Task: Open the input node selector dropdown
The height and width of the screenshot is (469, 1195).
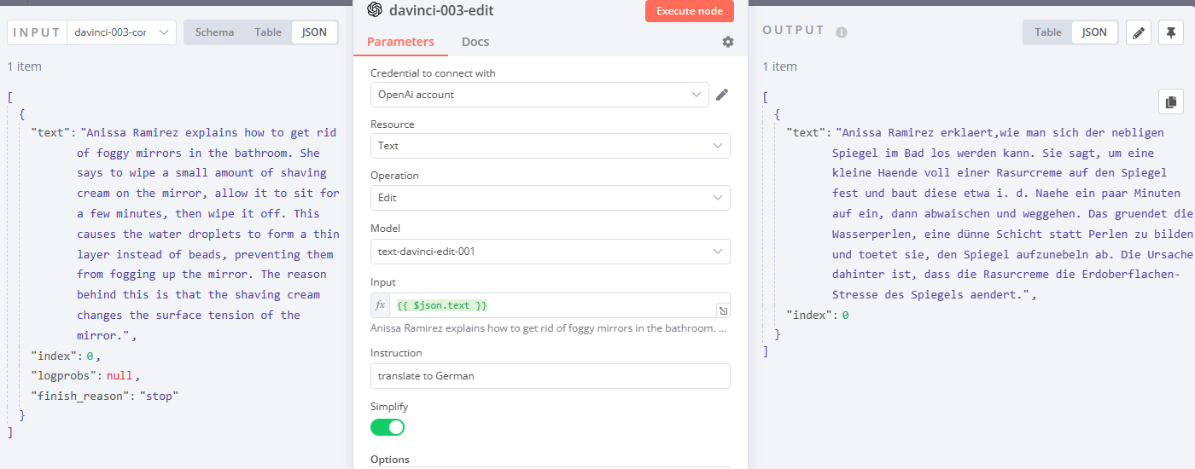Action: pos(121,32)
